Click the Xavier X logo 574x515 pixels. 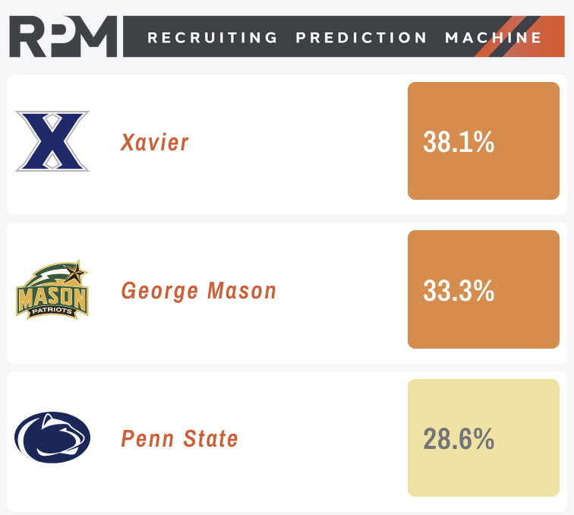click(52, 141)
